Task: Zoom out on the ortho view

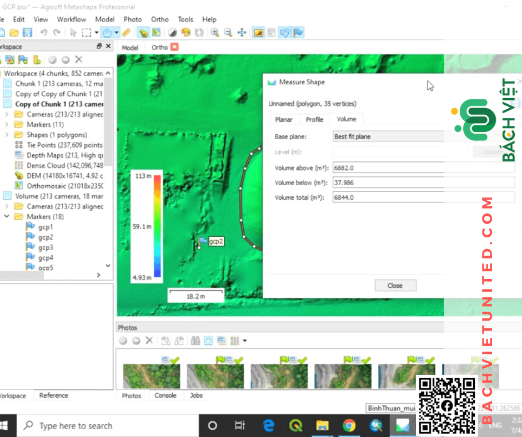Action: pyautogui.click(x=228, y=33)
